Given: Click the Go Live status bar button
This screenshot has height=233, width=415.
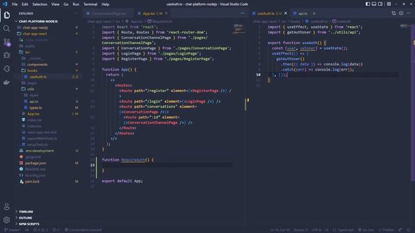Looking at the screenshot, I should coord(366,230).
